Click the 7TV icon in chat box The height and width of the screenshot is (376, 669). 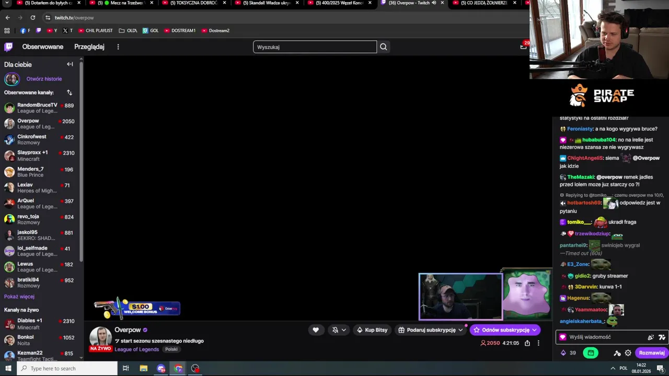[x=662, y=337]
